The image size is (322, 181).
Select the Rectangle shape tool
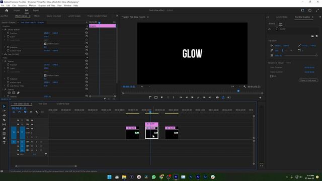(4, 133)
